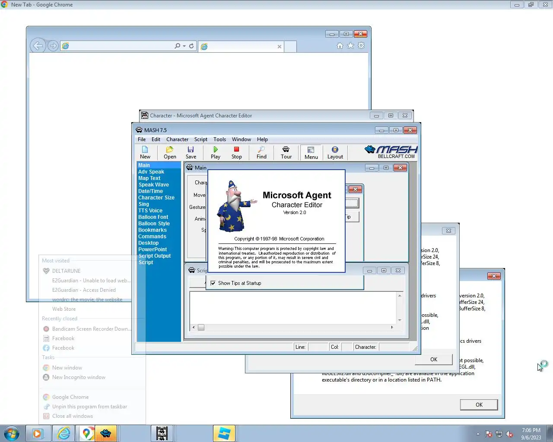The width and height of the screenshot is (553, 442).
Task: Toggle Show Tips at Startup checkbox
Action: [213, 283]
